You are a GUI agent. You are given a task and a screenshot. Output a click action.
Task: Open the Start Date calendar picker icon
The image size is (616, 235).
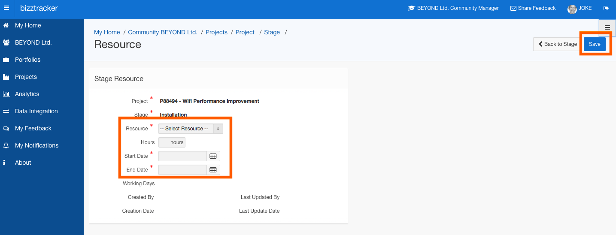[x=213, y=156]
